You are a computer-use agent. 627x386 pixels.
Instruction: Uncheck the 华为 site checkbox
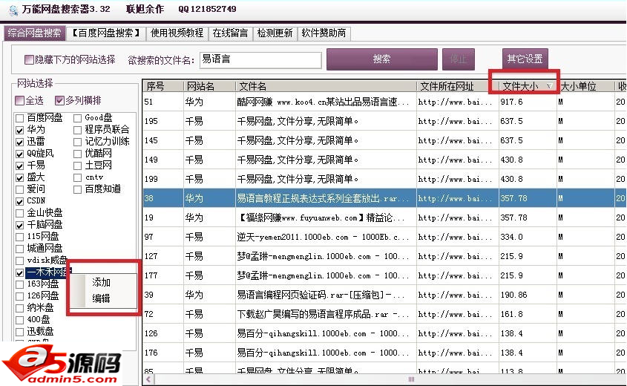click(x=19, y=130)
